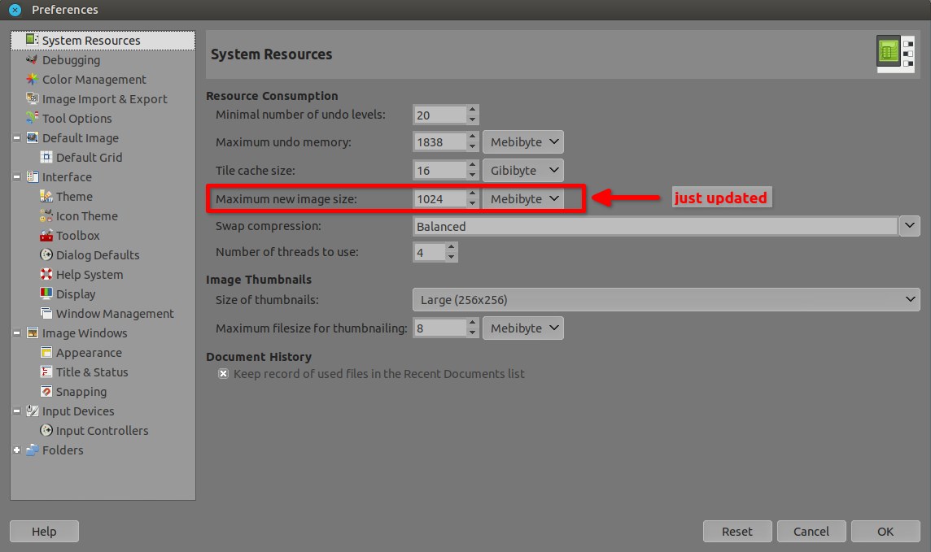
Task: Decrease maximum undo memory value
Action: pos(473,147)
